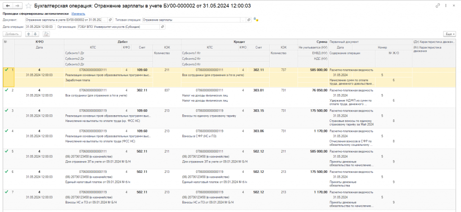Click Начисления на выплаты по оплате труда (ФСС НС)
The height and width of the screenshot is (212, 461).
point(100,141)
